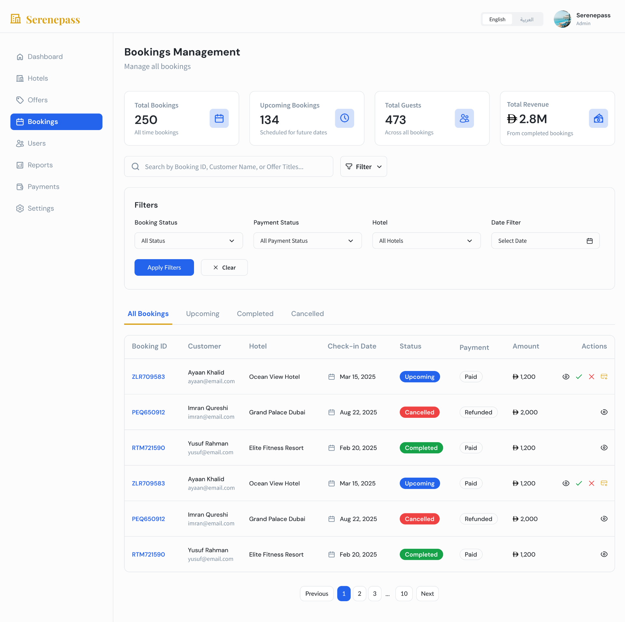View last Imran Qureshi booking details

click(604, 519)
